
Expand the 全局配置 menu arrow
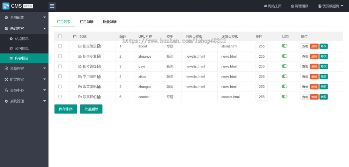(x=45, y=17)
